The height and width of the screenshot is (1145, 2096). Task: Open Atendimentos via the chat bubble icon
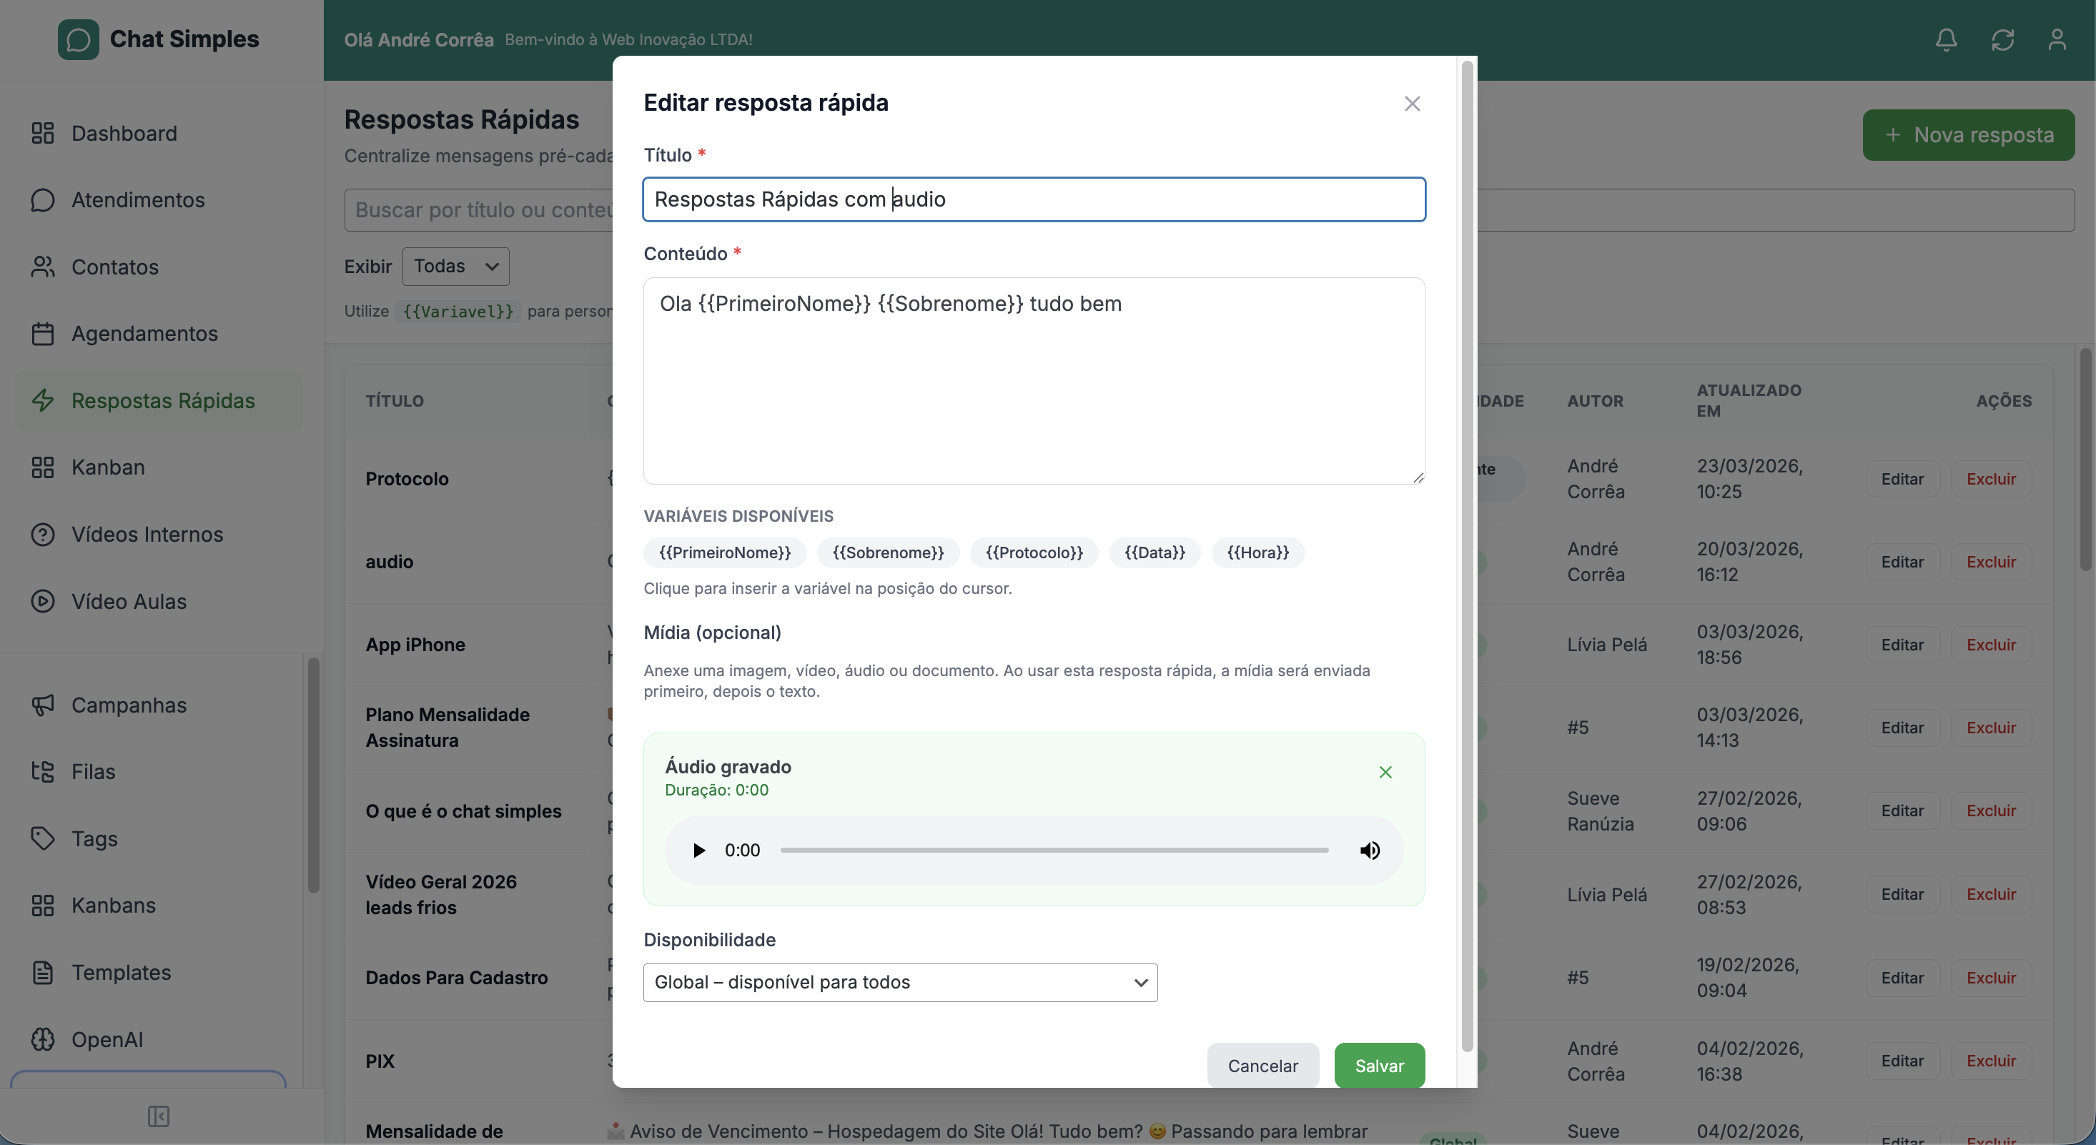tap(43, 200)
